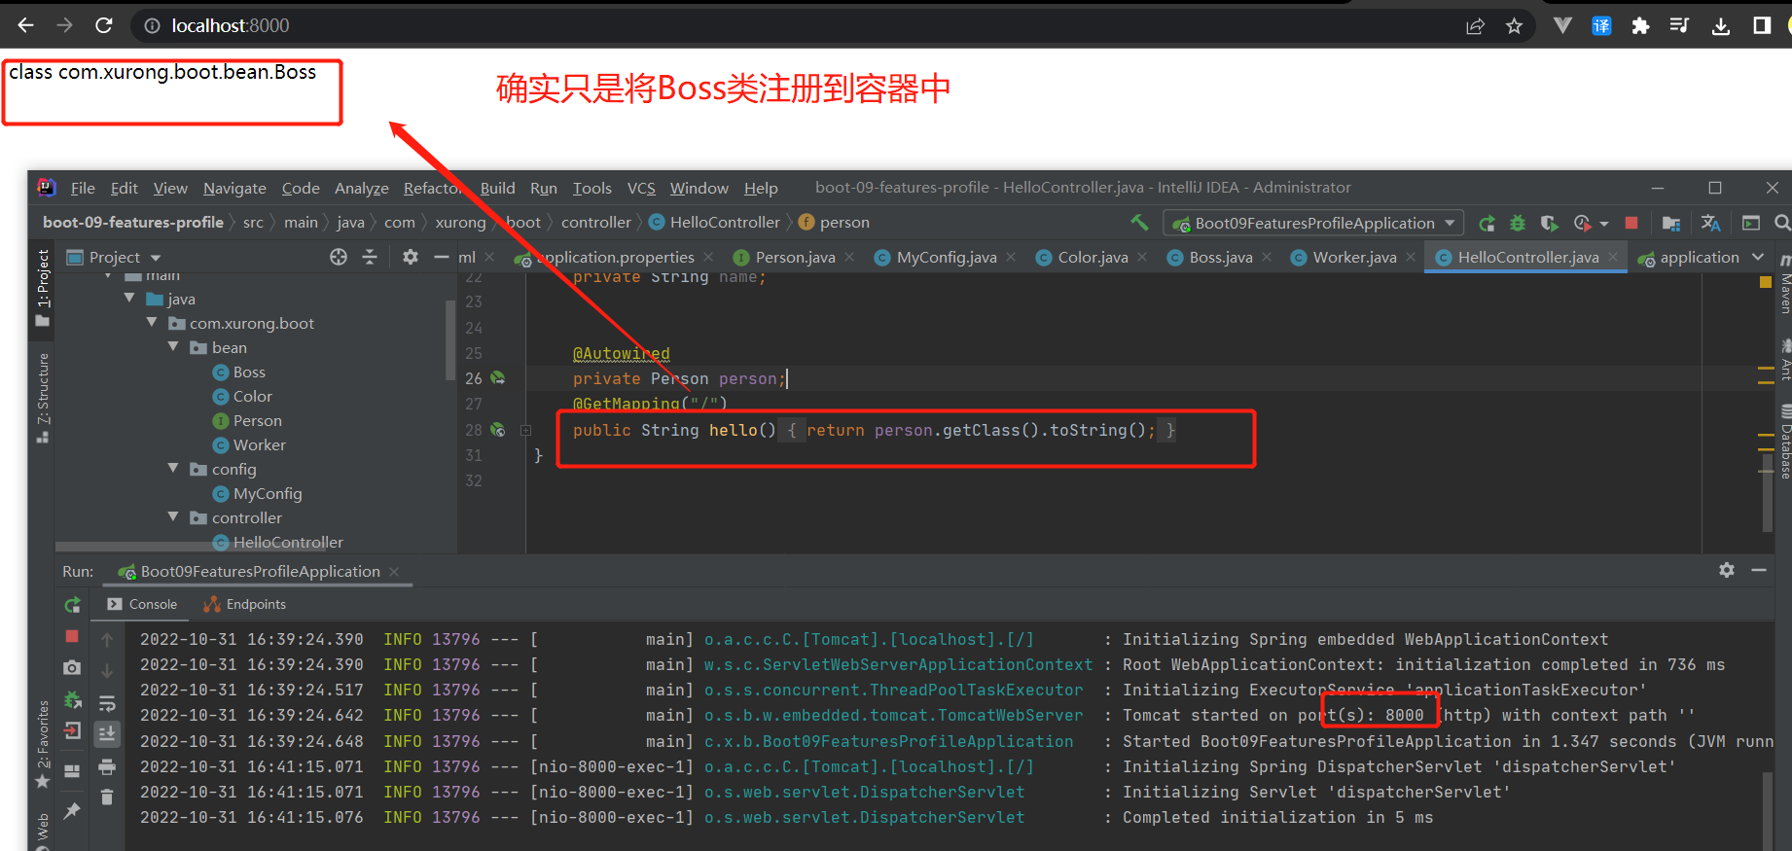Open the Boot09FeaturesProfileApplication run configuration dropdown
This screenshot has width=1792, height=851.
(1314, 223)
